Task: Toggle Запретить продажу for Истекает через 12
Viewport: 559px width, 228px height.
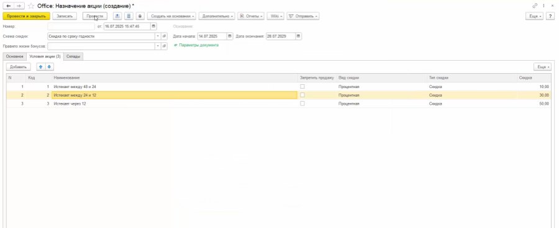Action: [302, 103]
